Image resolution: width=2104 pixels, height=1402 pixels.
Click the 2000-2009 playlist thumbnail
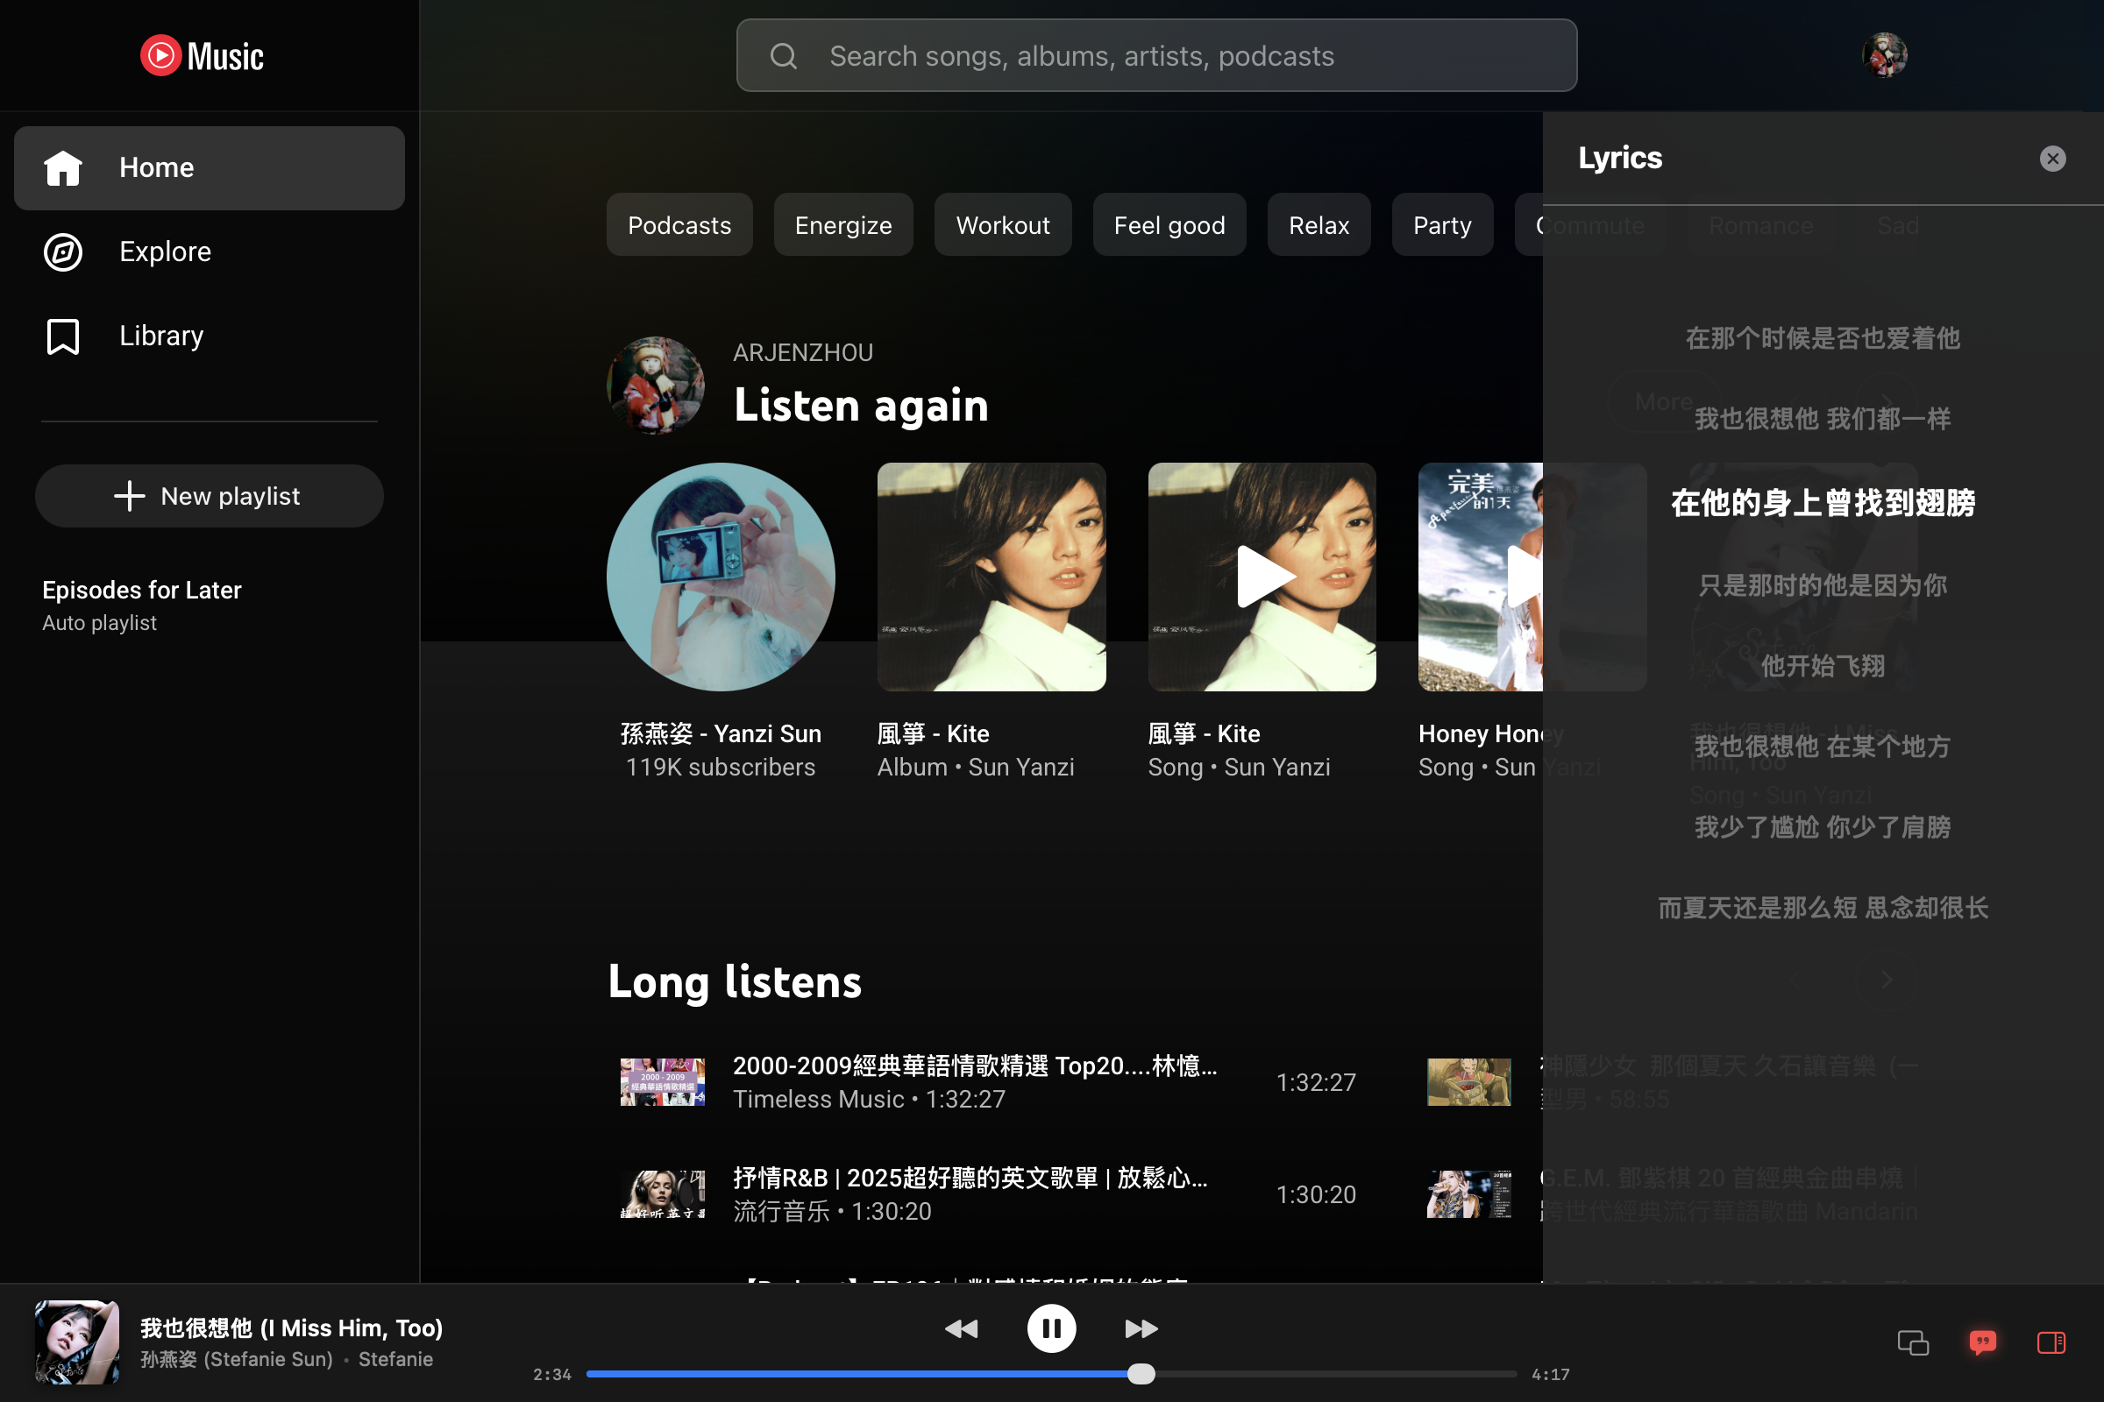coord(663,1082)
